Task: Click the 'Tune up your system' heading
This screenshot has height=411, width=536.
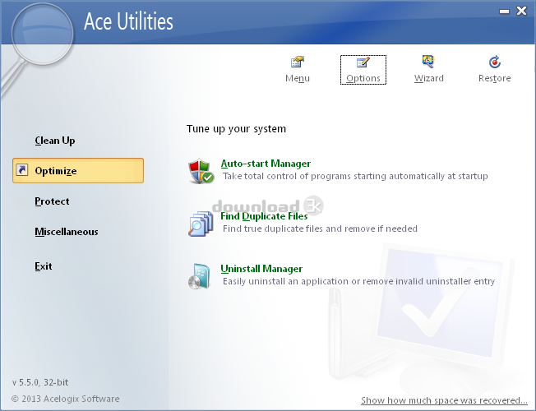Action: coord(236,129)
